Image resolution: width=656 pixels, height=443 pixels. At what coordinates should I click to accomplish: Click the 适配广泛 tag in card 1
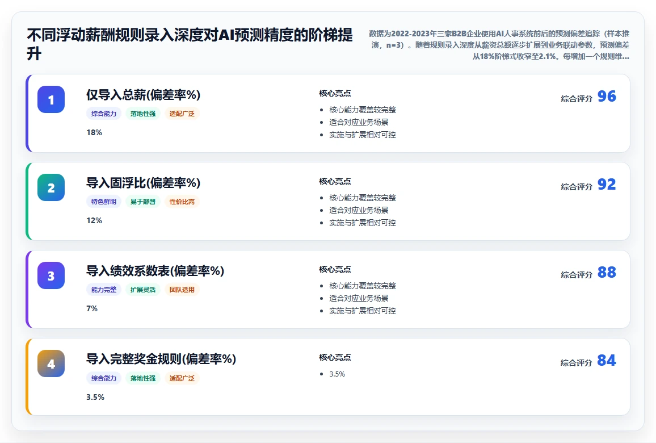(182, 114)
